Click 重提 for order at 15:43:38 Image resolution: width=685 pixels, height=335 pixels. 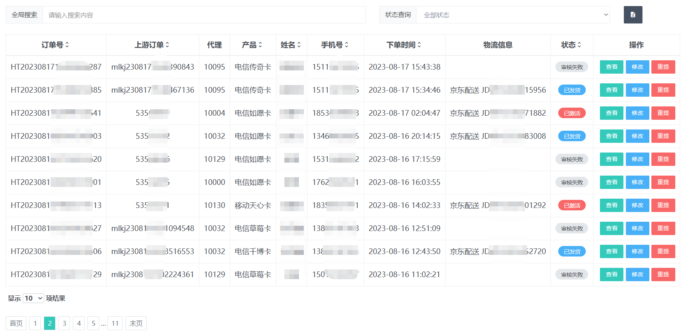pyautogui.click(x=663, y=67)
